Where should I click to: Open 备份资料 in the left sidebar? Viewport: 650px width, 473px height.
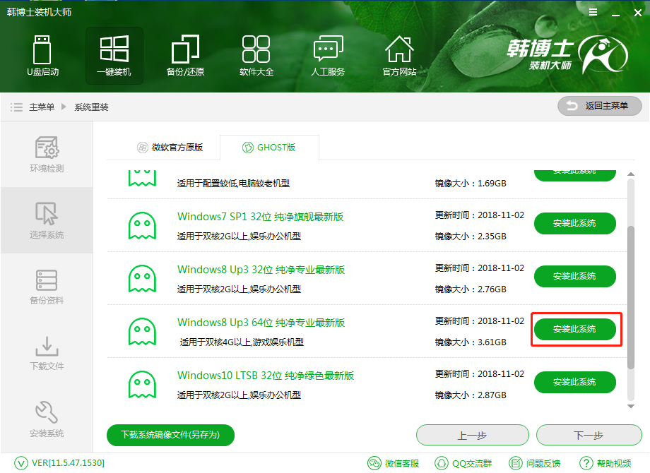47,286
